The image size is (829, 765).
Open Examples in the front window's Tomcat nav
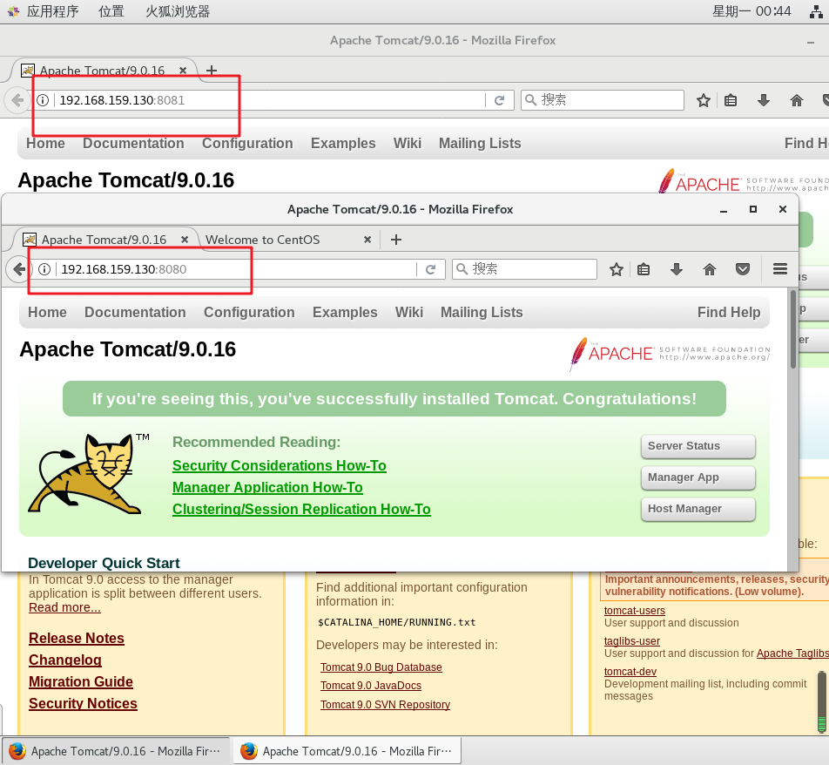pos(345,312)
